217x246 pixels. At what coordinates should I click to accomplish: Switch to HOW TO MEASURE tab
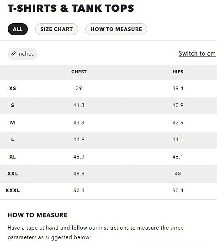click(116, 29)
